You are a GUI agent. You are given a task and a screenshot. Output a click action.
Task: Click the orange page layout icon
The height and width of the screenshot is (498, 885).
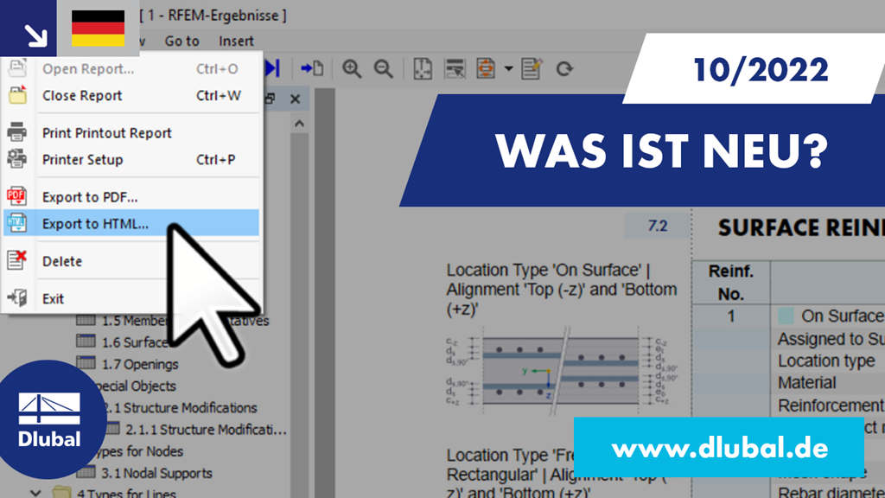(486, 68)
